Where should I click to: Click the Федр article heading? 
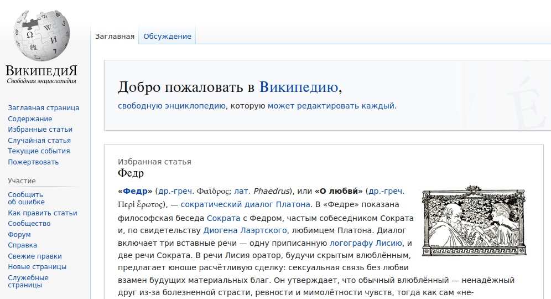point(131,173)
